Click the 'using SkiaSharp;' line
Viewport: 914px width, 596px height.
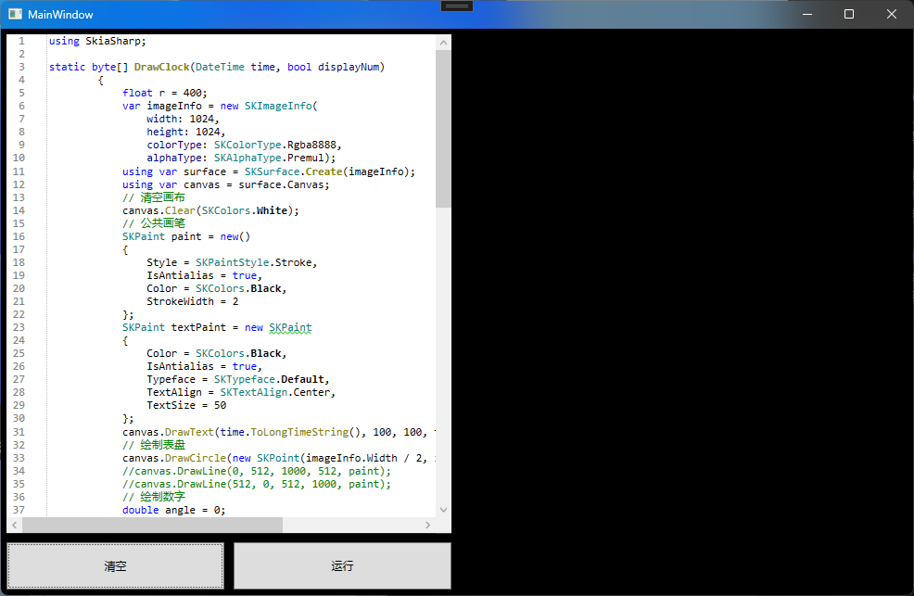[97, 41]
